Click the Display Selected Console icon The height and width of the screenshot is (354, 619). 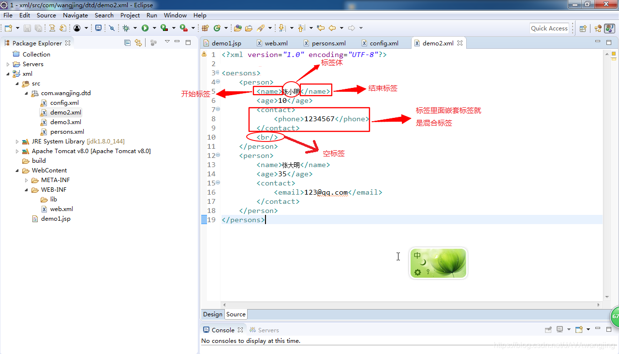coord(560,329)
